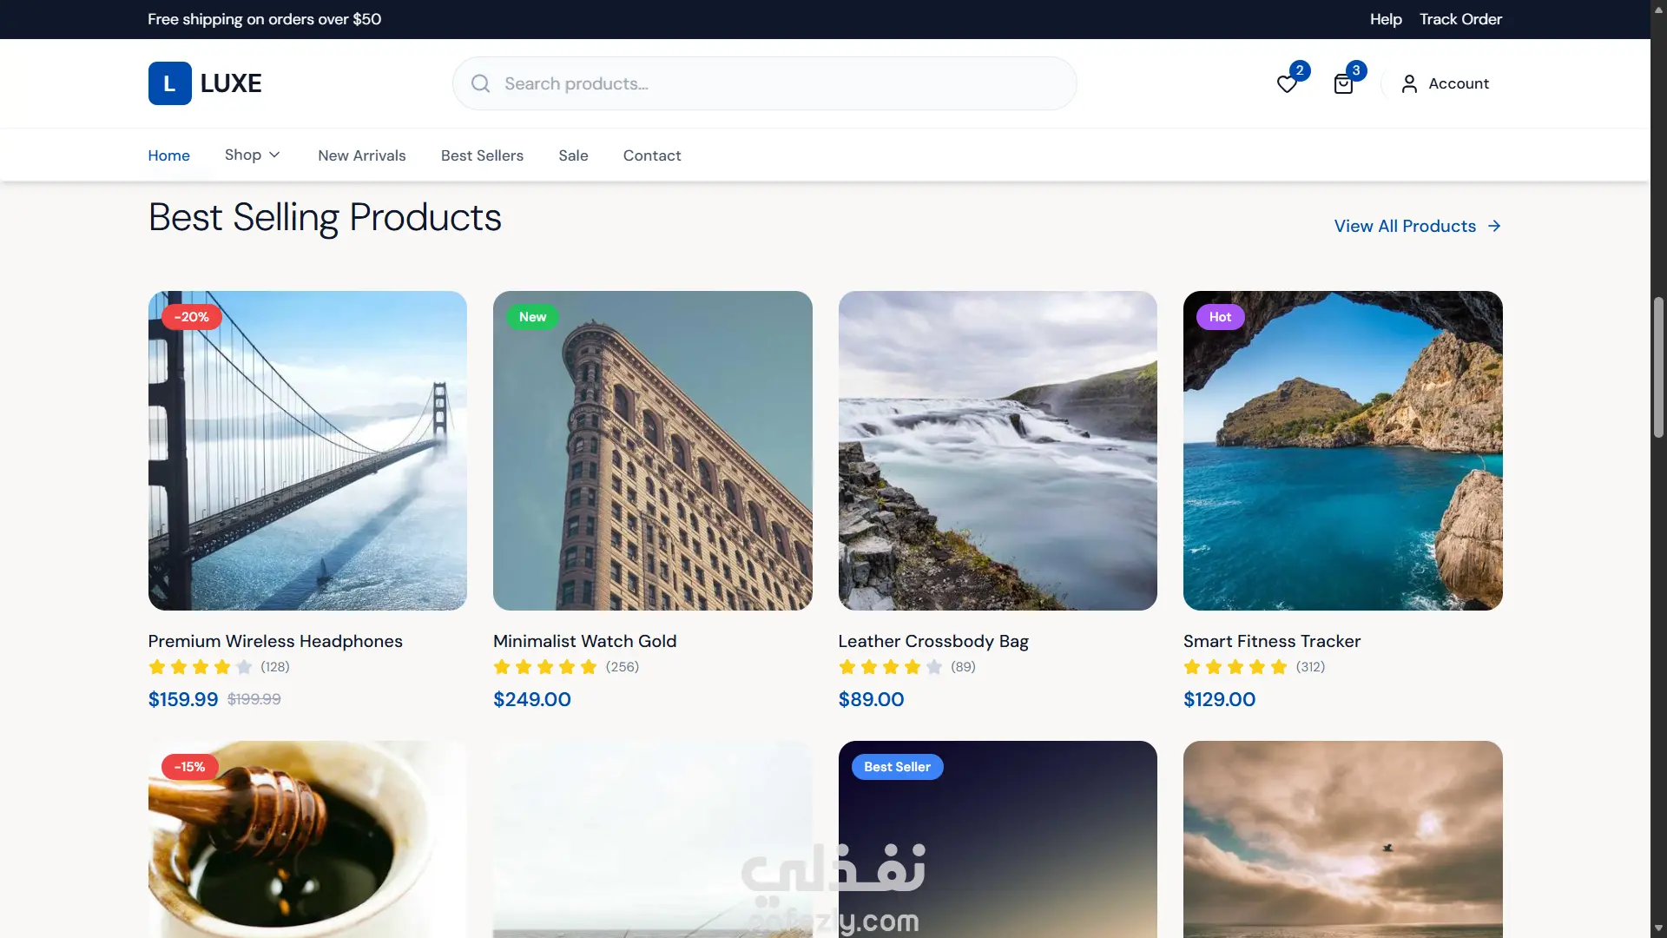
Task: Open the Smart Fitness Tracker image
Action: click(1343, 451)
